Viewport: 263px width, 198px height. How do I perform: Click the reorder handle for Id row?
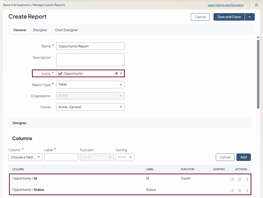(x=247, y=179)
